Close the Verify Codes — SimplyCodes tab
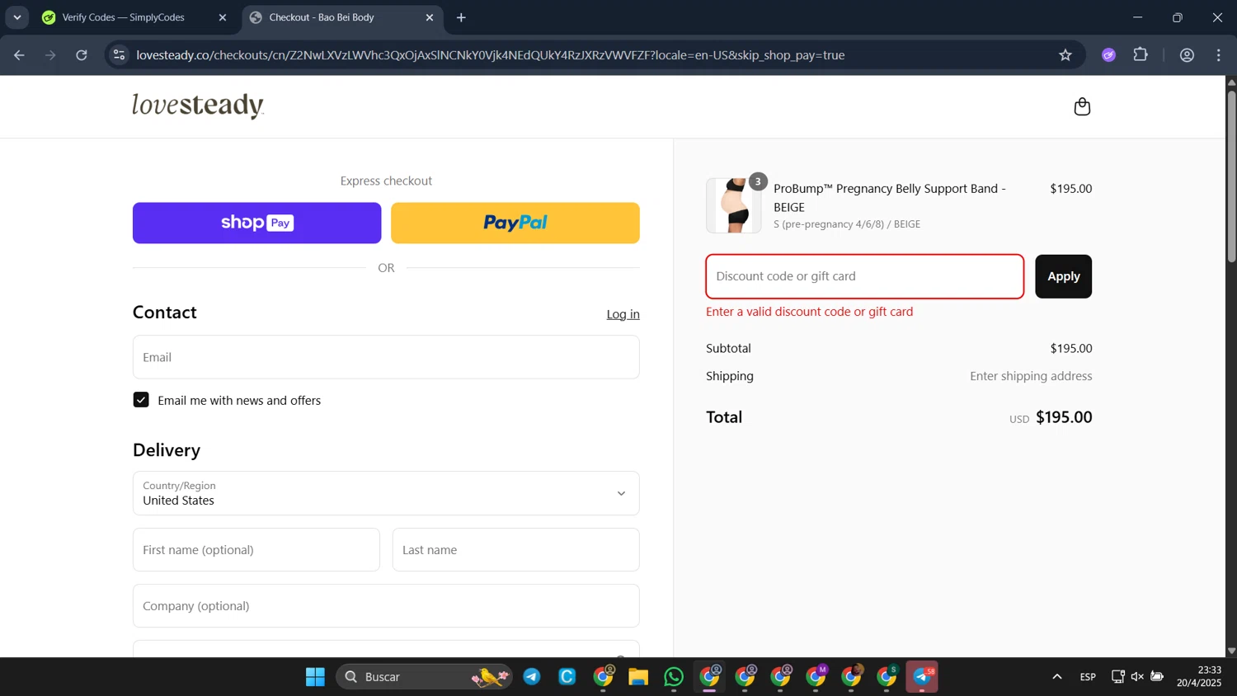Viewport: 1237px width, 696px height. tap(222, 17)
